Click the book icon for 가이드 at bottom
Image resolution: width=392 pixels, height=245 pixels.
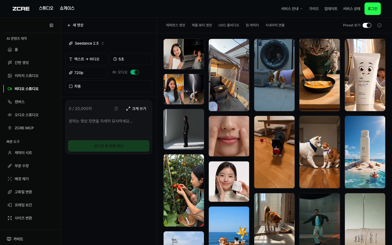point(9,239)
